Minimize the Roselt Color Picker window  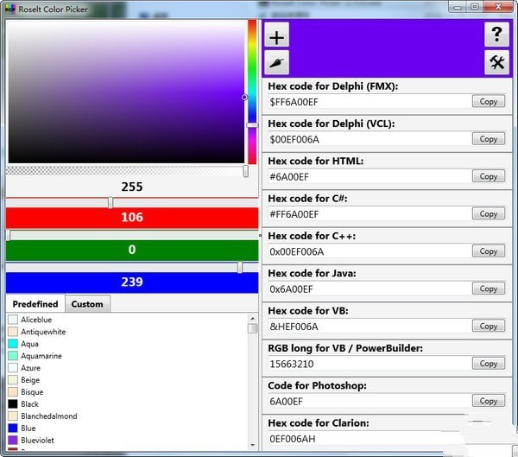(458, 7)
